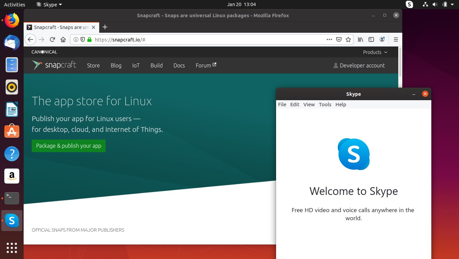Viewport: 459px width, 259px height.
Task: Open the Terminal dock icon
Action: (x=12, y=198)
